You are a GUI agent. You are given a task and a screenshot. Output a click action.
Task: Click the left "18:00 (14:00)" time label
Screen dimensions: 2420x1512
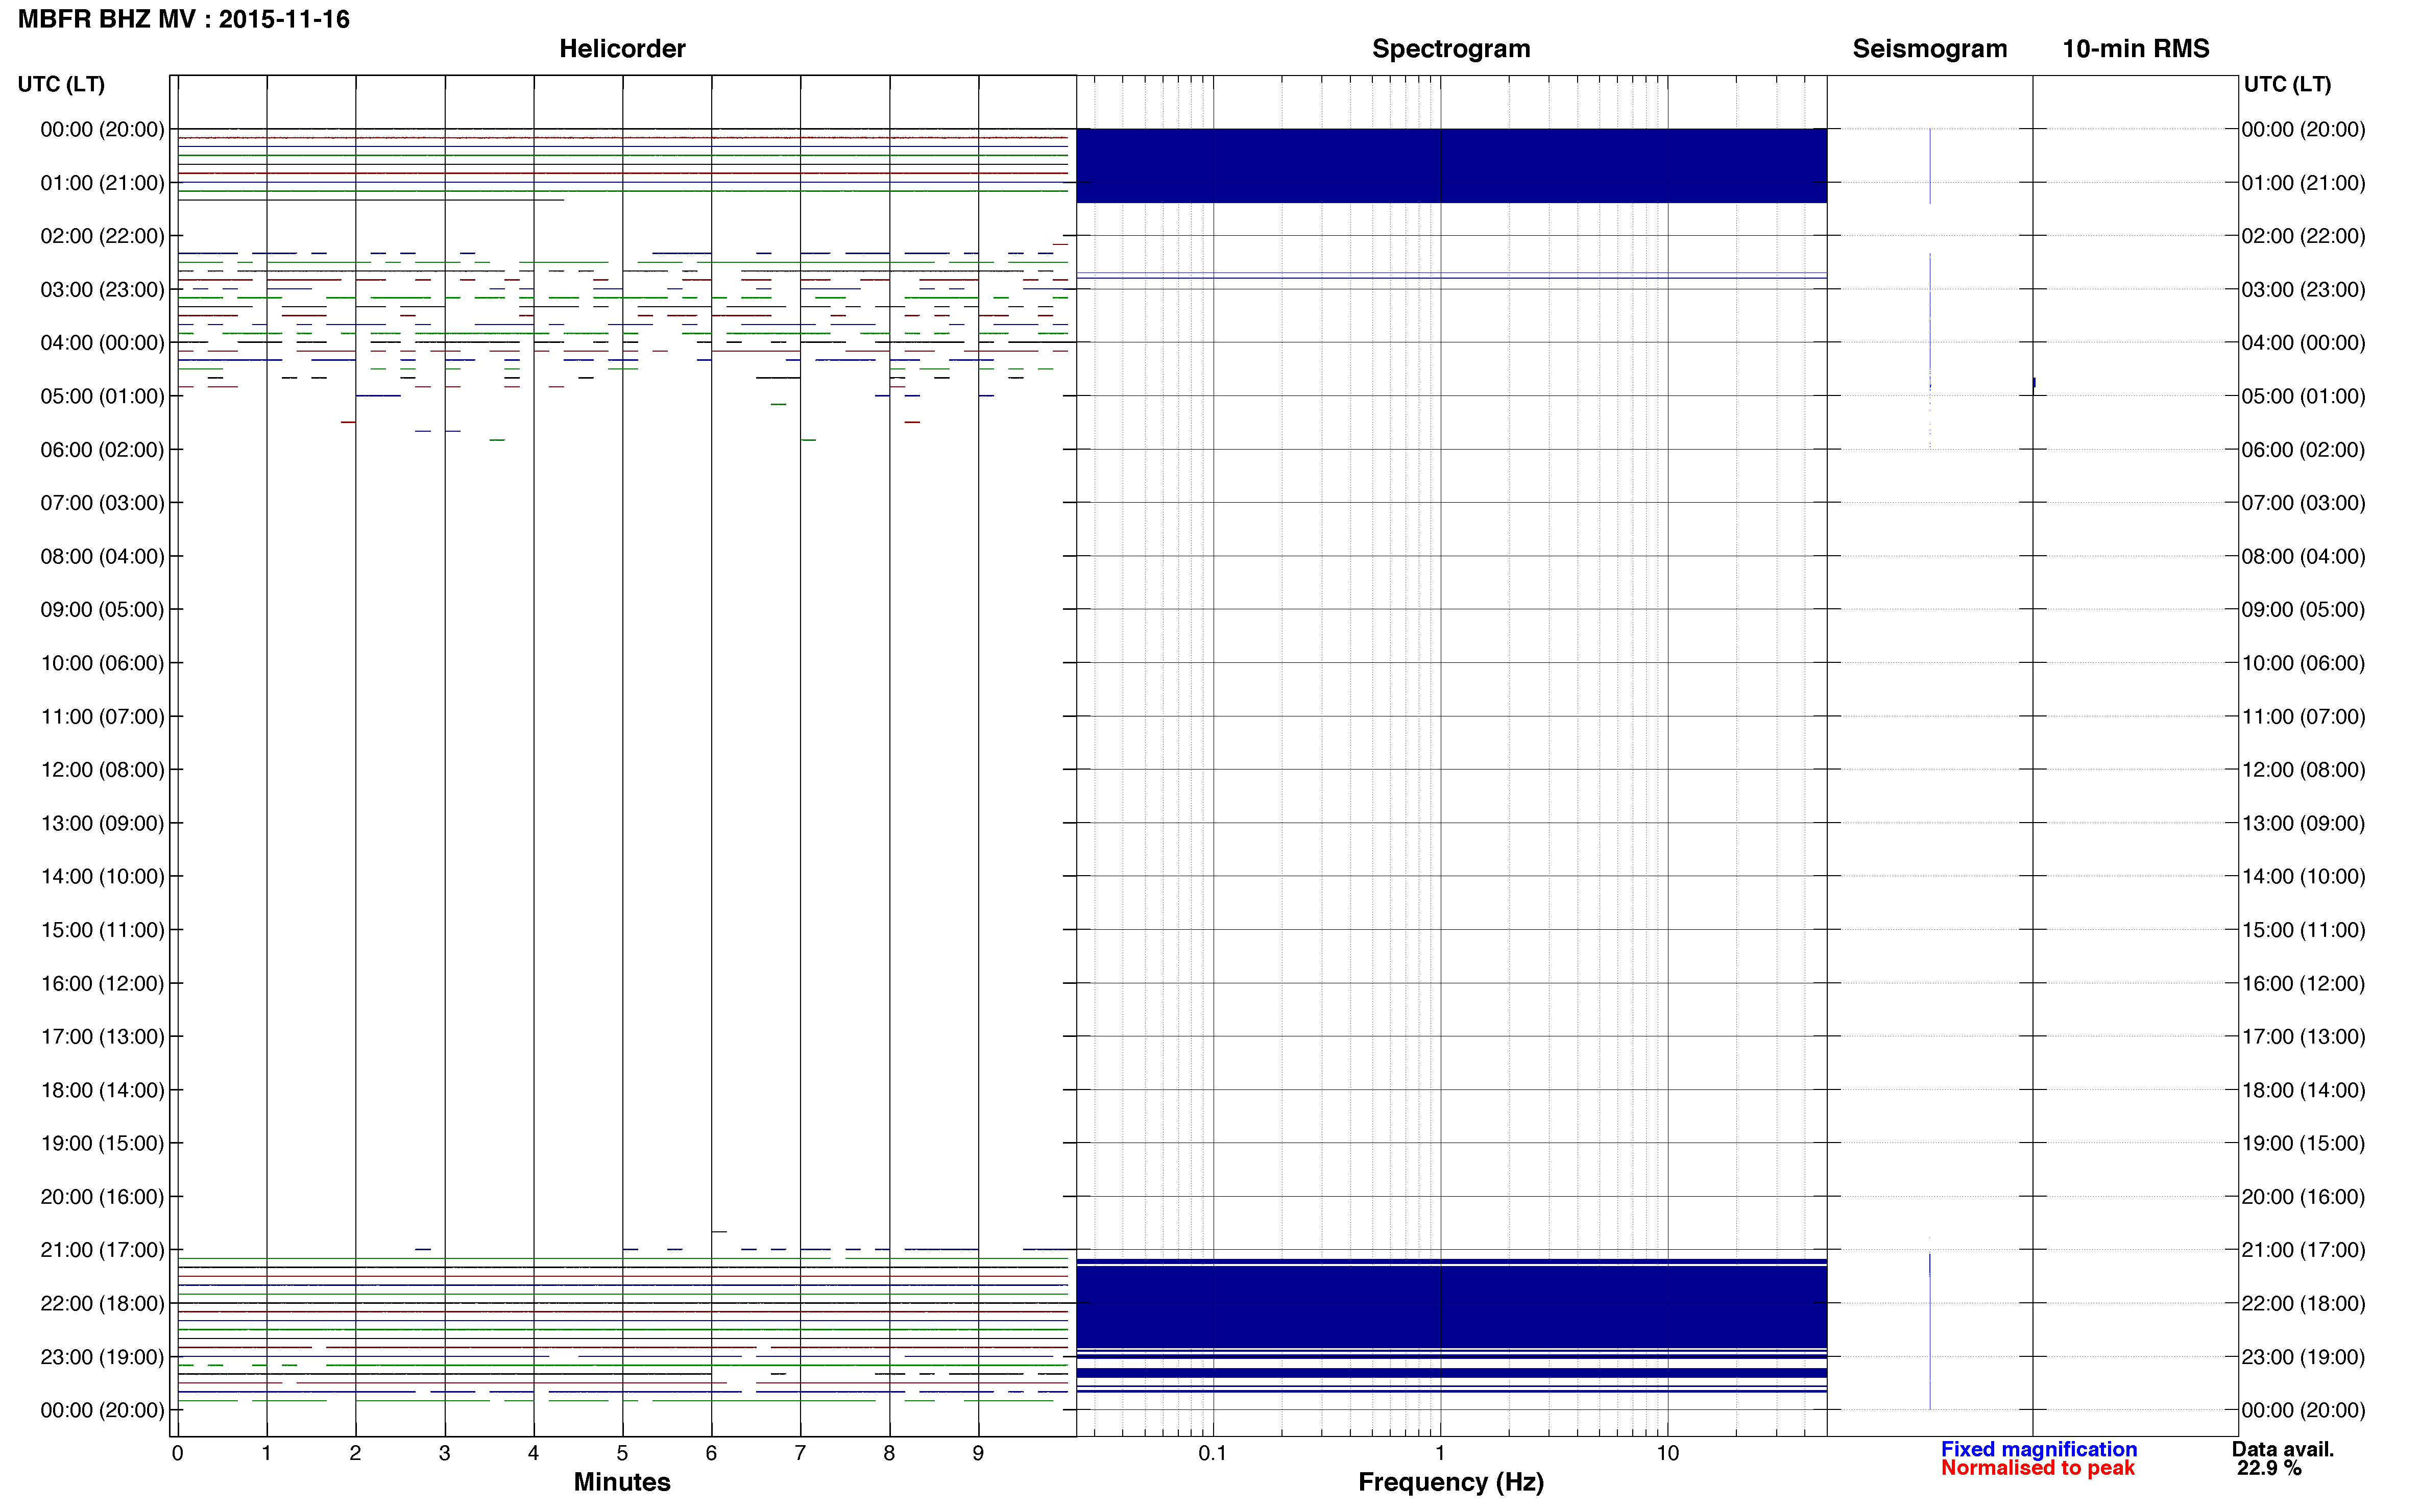click(102, 1090)
